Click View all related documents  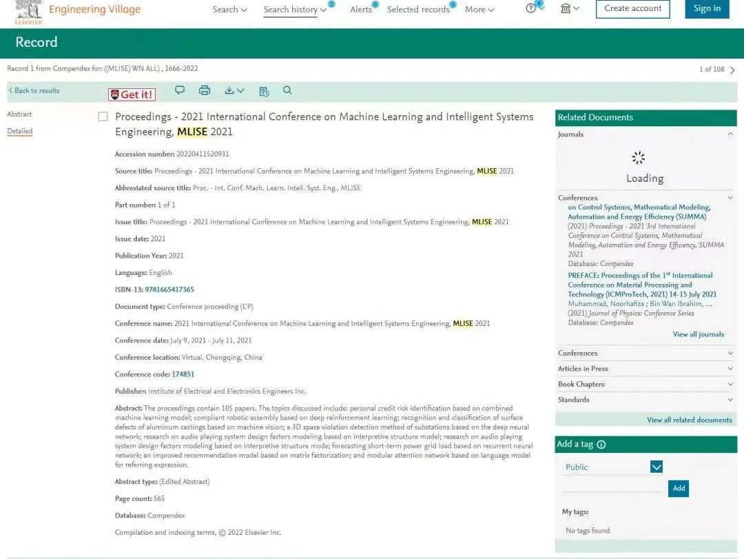coord(689,420)
